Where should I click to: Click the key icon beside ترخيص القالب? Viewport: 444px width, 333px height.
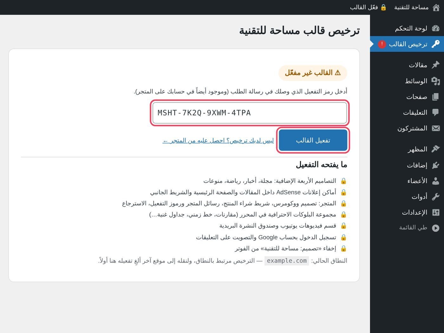pyautogui.click(x=436, y=44)
